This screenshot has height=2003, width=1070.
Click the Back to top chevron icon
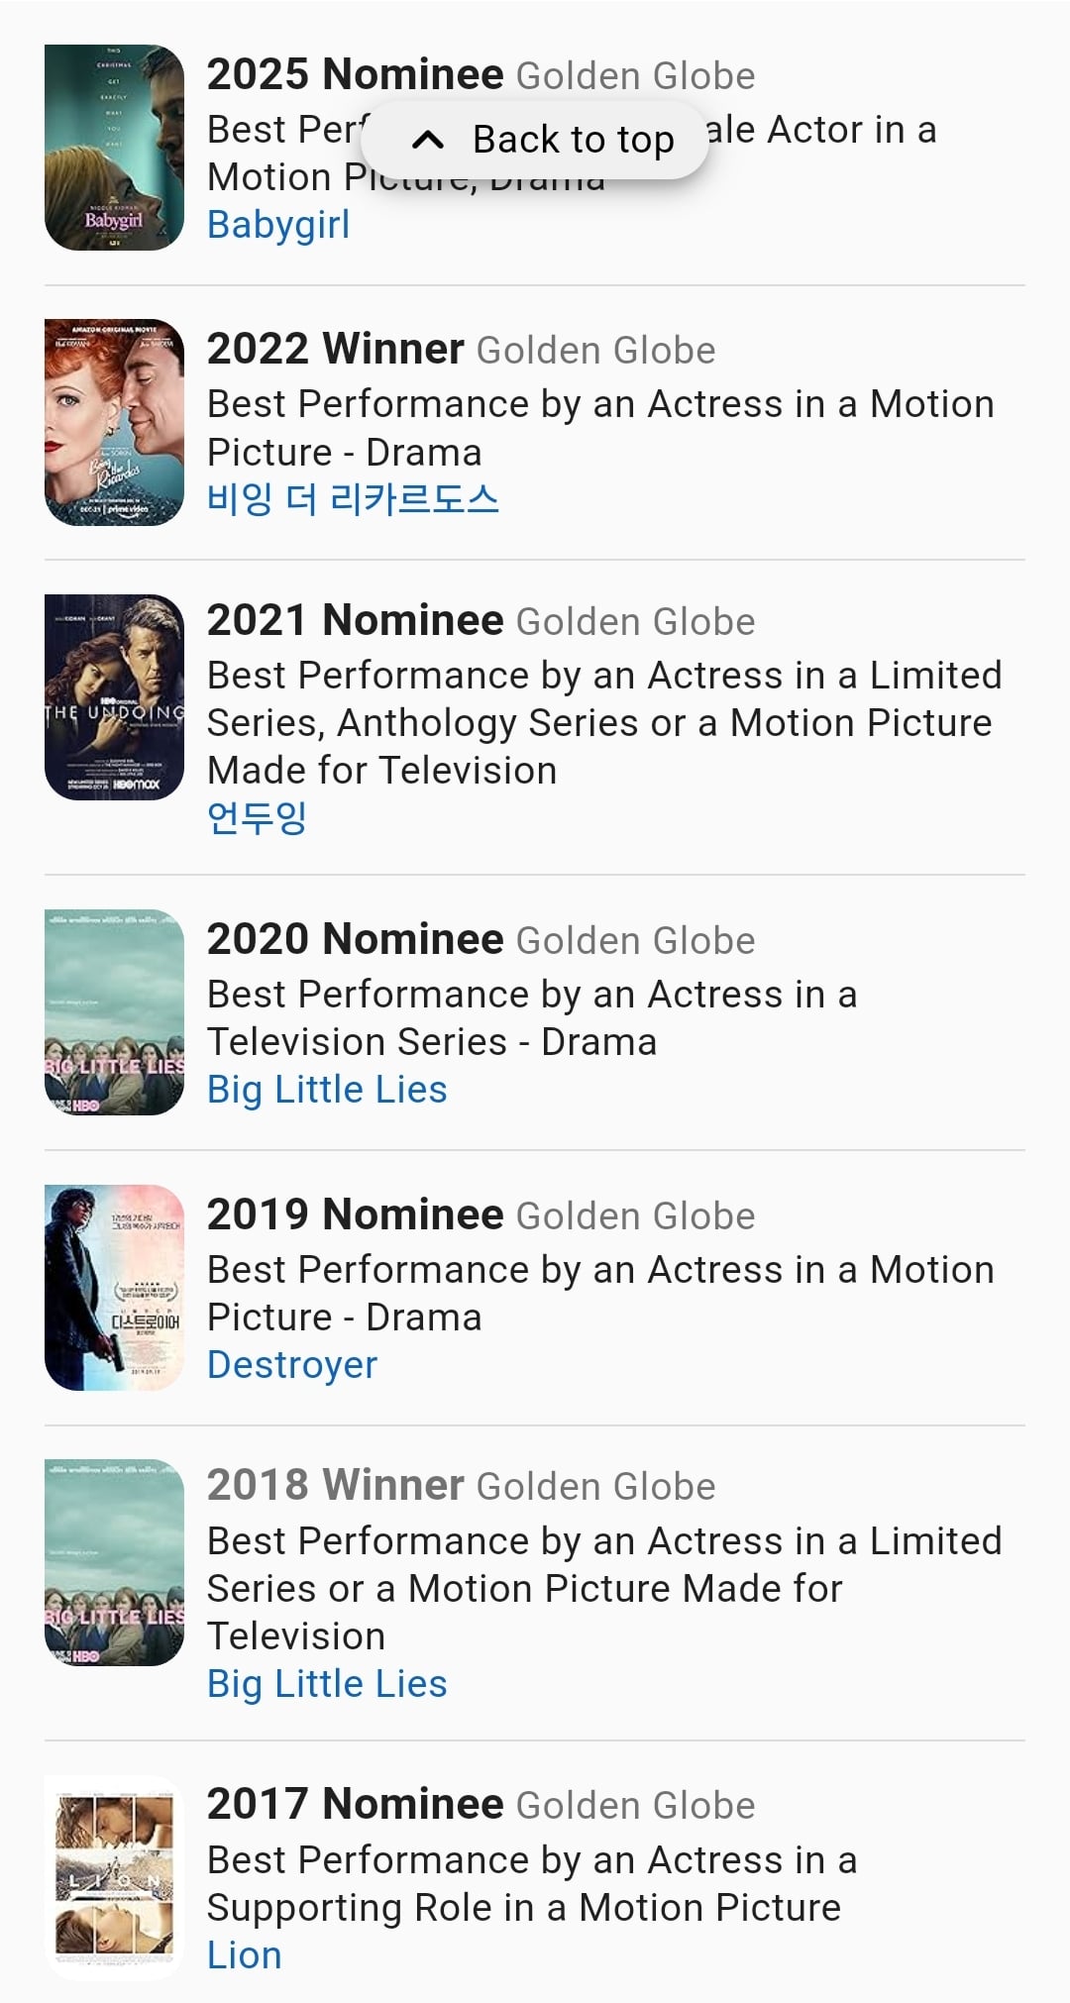coord(427,140)
